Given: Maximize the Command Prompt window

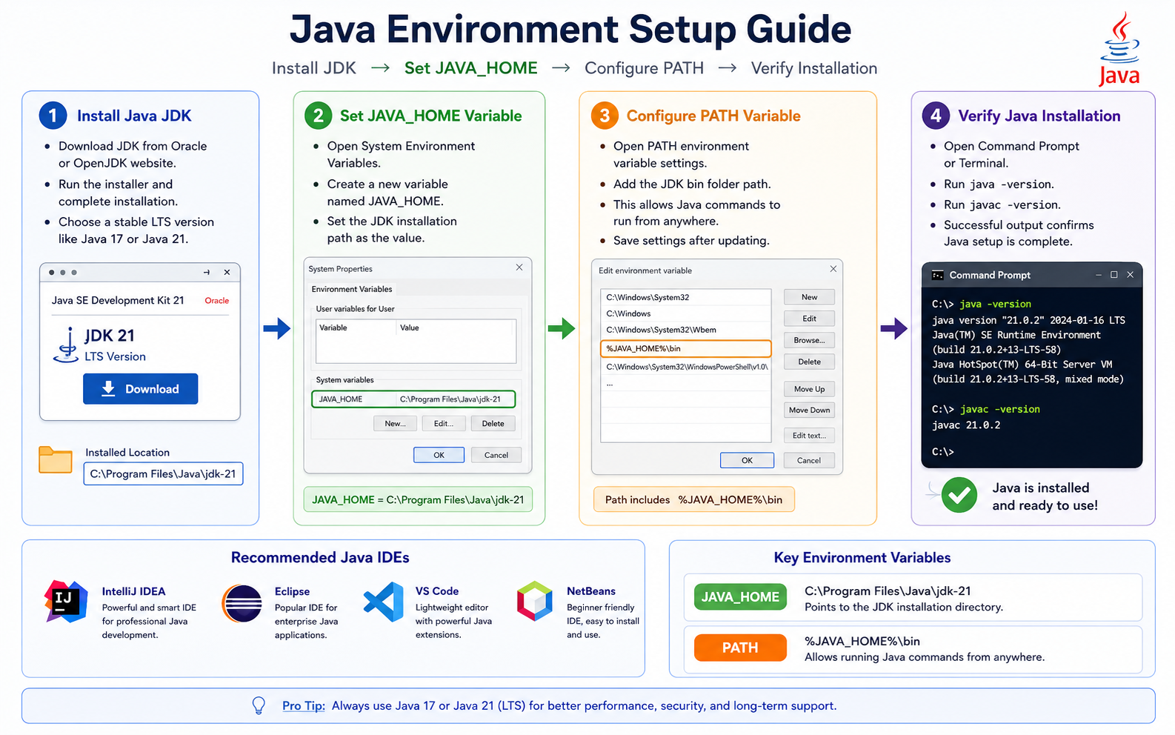Looking at the screenshot, I should pos(1114,275).
